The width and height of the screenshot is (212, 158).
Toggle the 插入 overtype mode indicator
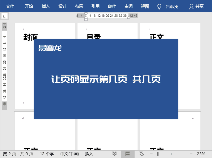pyautogui.click(x=89, y=154)
